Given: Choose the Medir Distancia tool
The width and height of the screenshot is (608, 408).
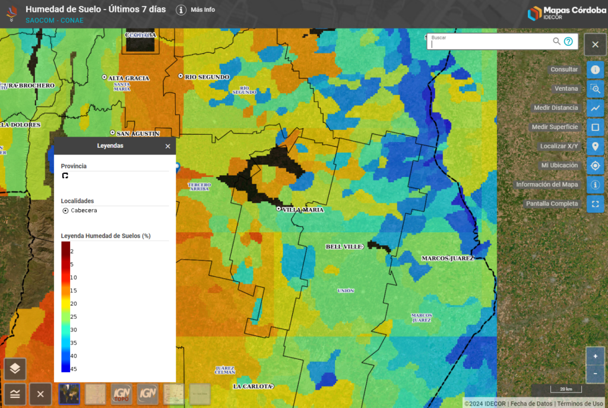Looking at the screenshot, I should coord(595,108).
